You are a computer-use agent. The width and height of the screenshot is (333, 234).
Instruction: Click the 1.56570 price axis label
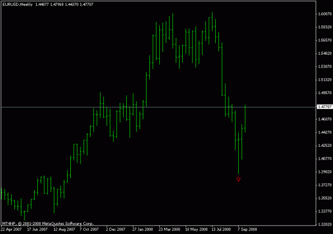pyautogui.click(x=324, y=40)
